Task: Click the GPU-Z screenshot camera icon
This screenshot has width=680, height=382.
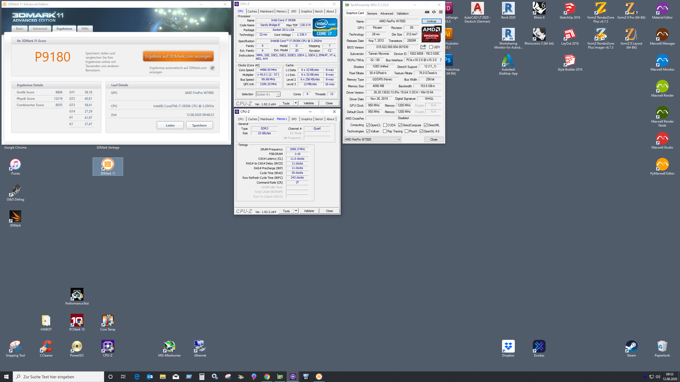Action: [x=427, y=12]
